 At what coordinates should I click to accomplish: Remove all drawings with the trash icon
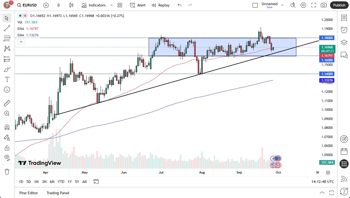coord(7,171)
